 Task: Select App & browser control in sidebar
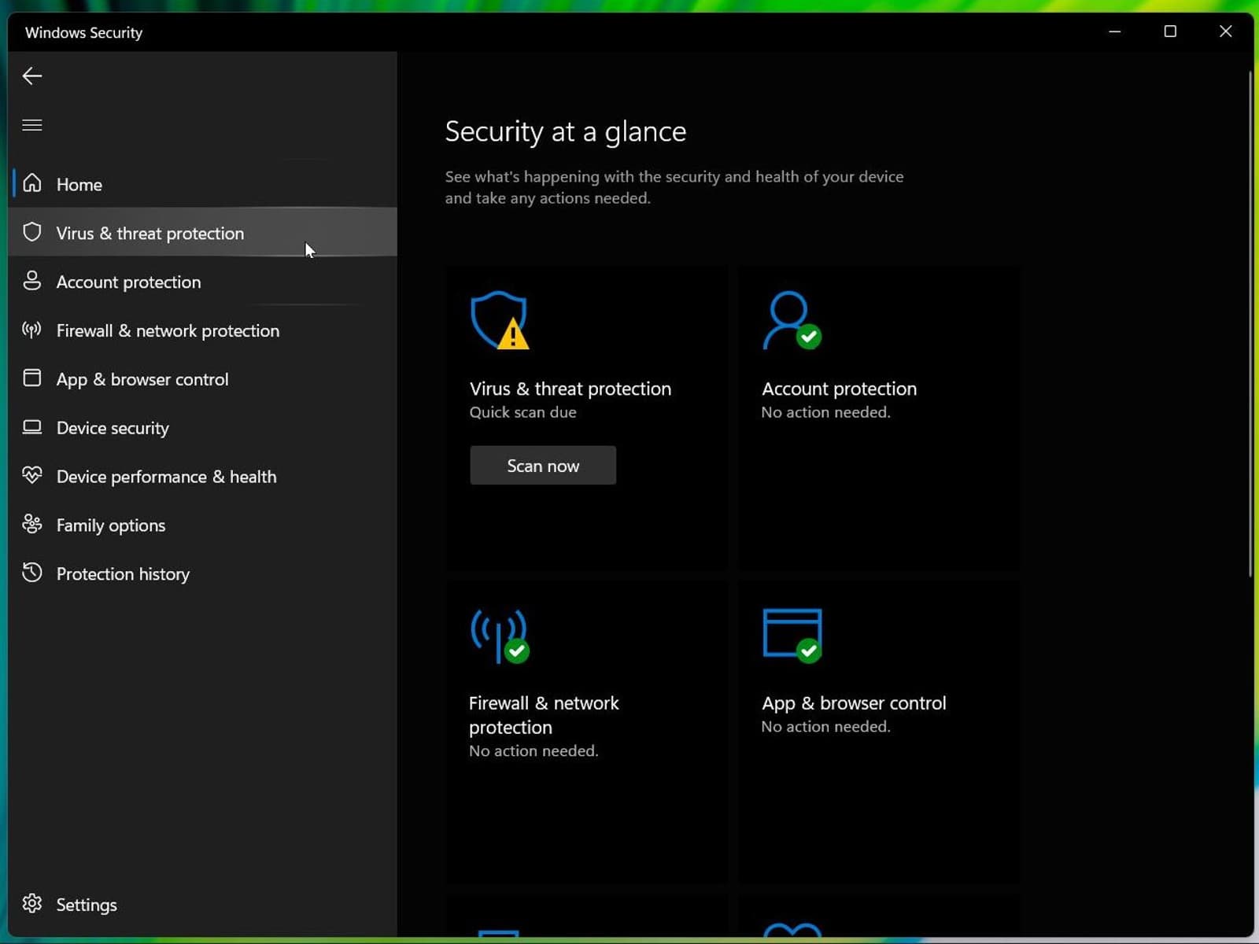[x=202, y=379]
